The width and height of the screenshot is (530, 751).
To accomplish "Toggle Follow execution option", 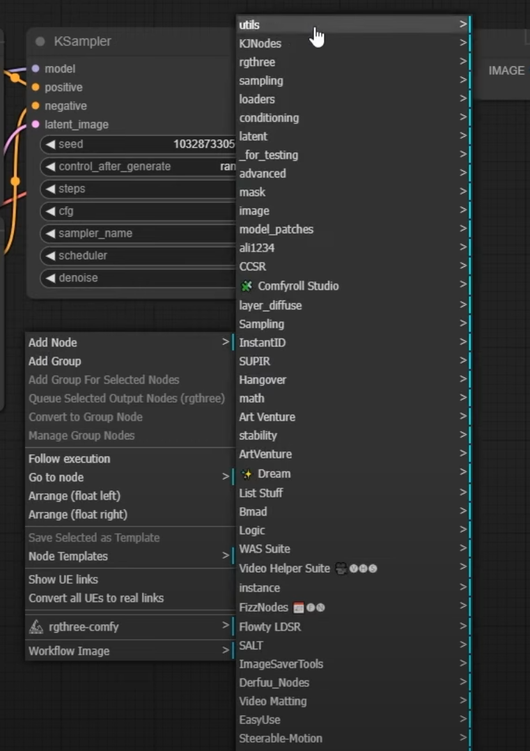I will coord(130,458).
